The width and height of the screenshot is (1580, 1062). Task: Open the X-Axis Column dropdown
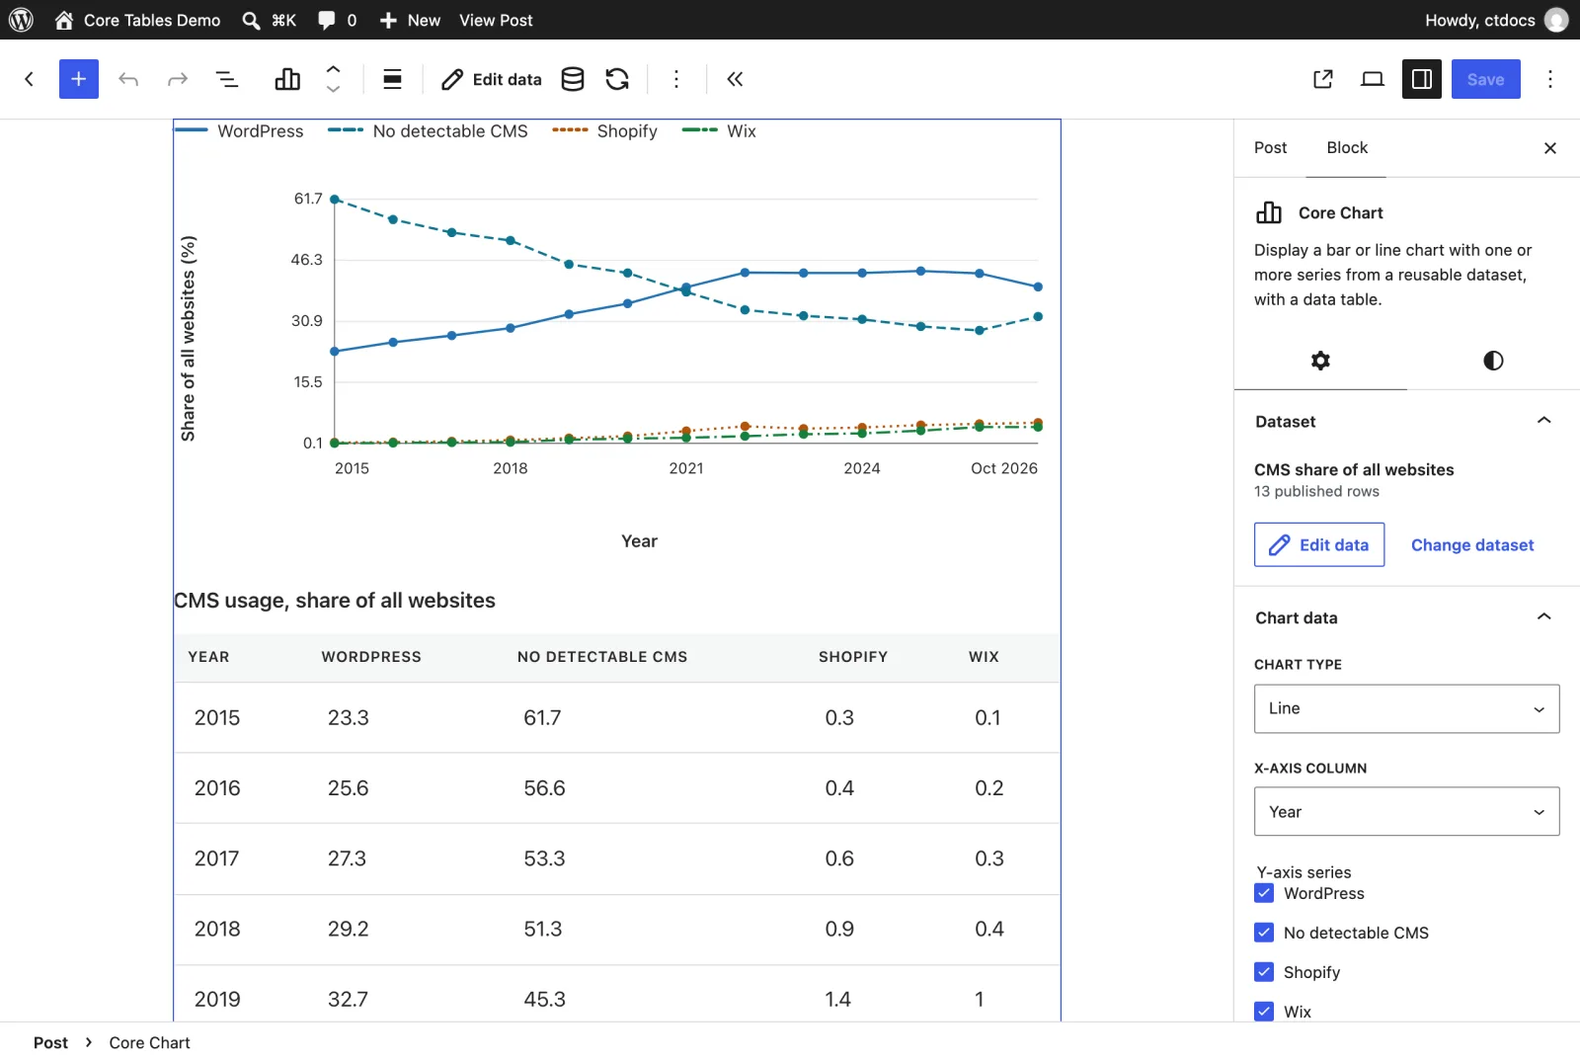(1407, 812)
